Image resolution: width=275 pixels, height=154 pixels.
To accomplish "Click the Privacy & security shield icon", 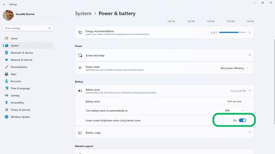I will coord(7,110).
